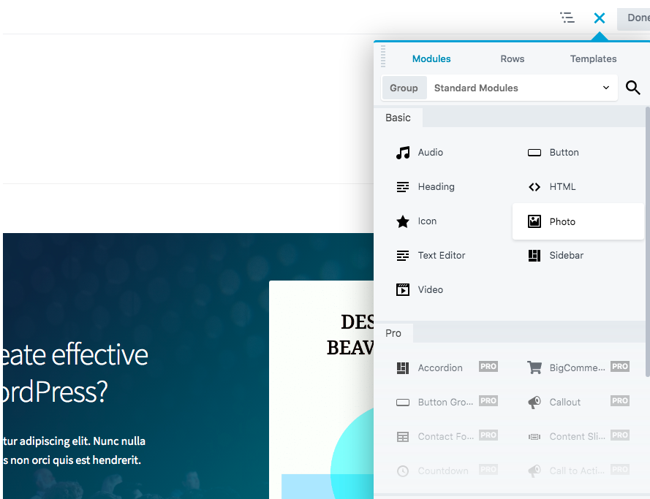Screen dimensions: 650x499
Task: Click the outline panel icon in top bar
Action: tap(567, 18)
